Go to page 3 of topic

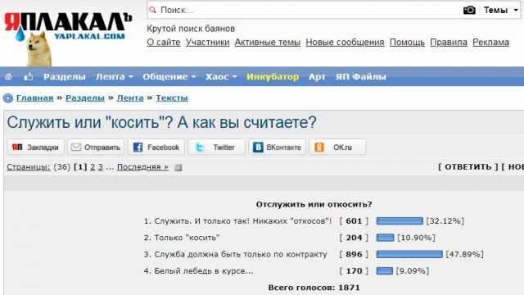pos(100,167)
